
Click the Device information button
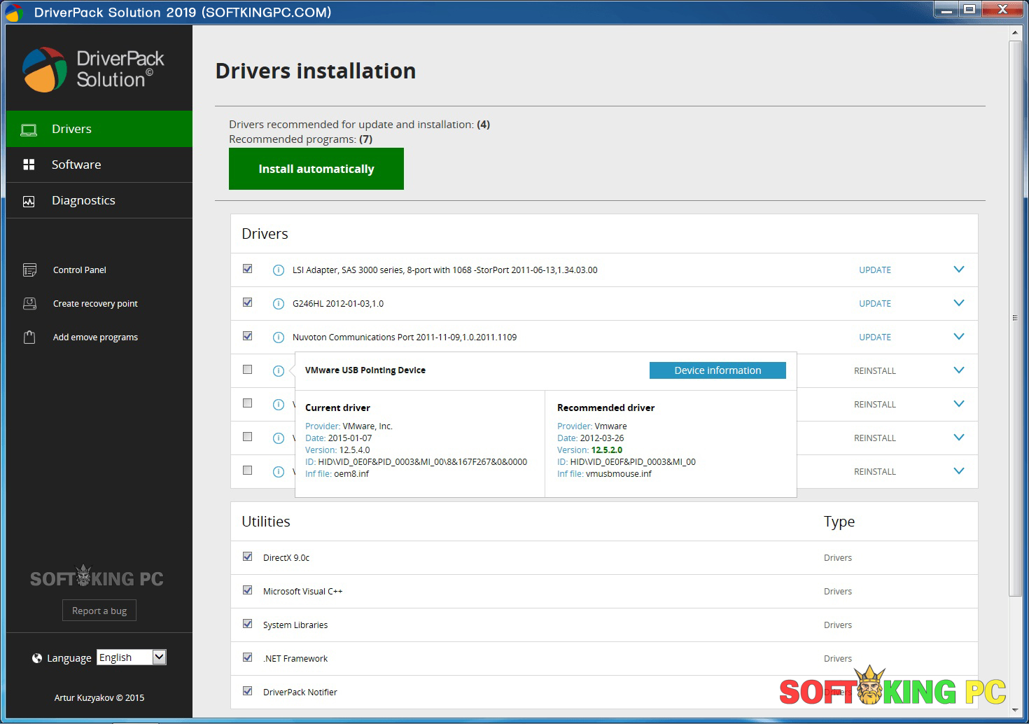tap(717, 370)
